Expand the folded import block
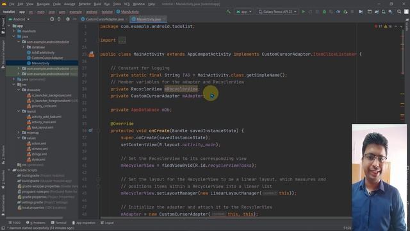Viewport: 410px width, 231px height. (122, 40)
